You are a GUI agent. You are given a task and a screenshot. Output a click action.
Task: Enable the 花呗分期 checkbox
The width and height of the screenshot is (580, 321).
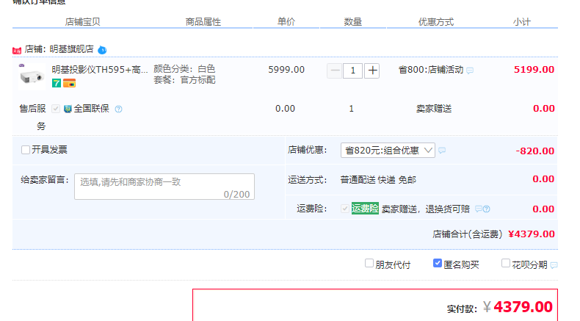(505, 263)
